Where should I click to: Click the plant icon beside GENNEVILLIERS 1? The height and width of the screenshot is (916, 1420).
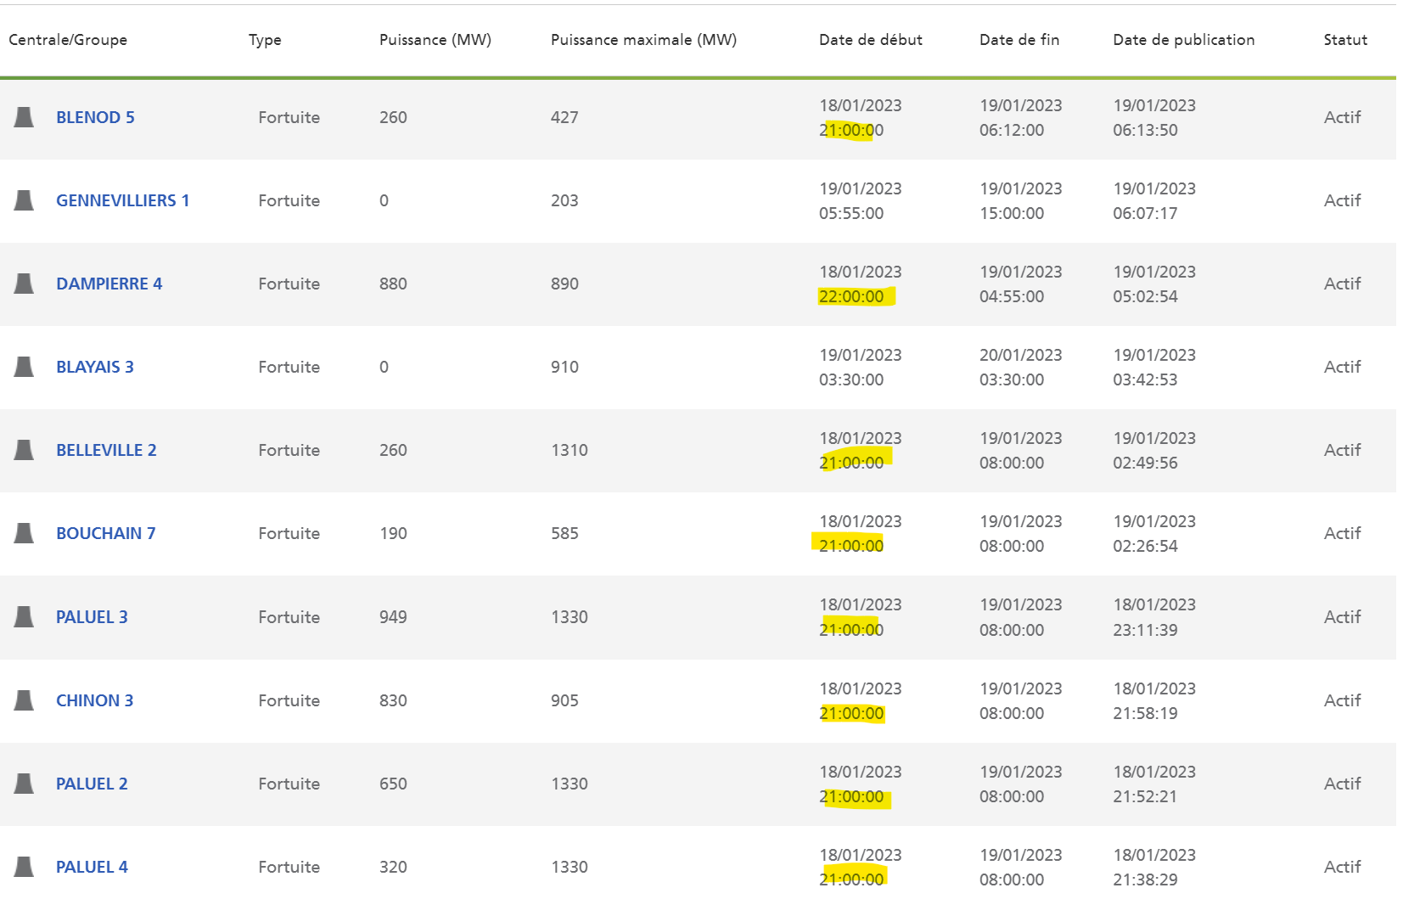tap(24, 200)
